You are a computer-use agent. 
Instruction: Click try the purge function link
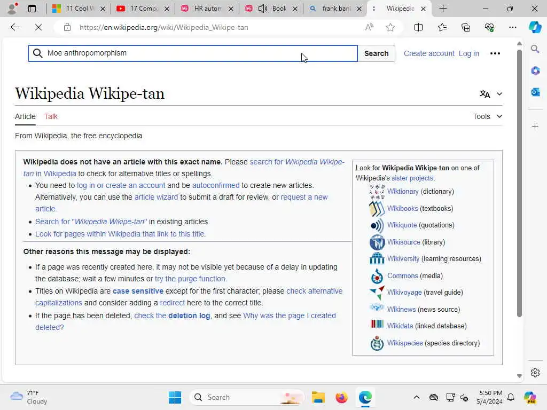pos(191,279)
